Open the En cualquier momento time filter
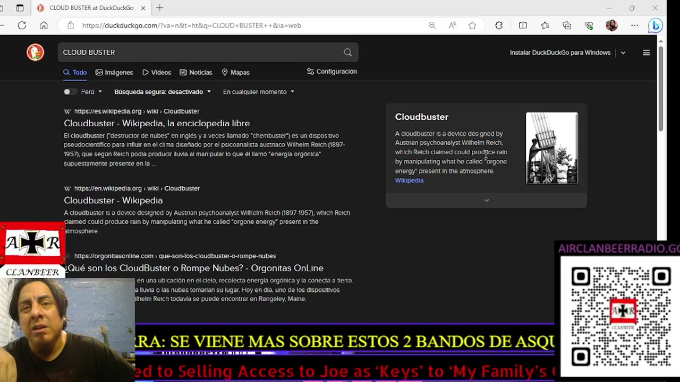 259,92
